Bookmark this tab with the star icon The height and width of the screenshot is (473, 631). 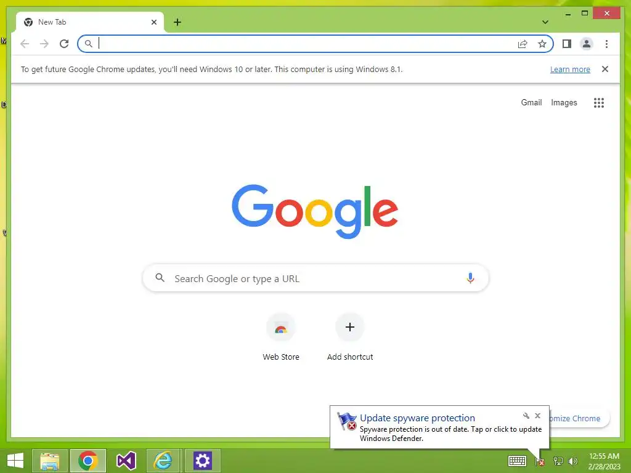[x=542, y=44]
